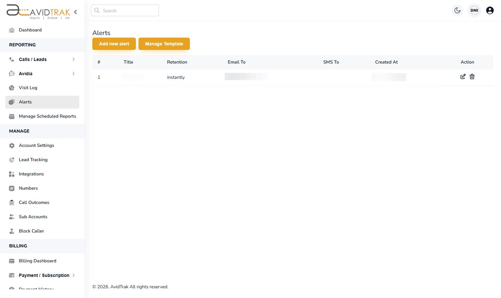501x298 pixels.
Task: Click the AvidTrak logo
Action: (x=38, y=11)
